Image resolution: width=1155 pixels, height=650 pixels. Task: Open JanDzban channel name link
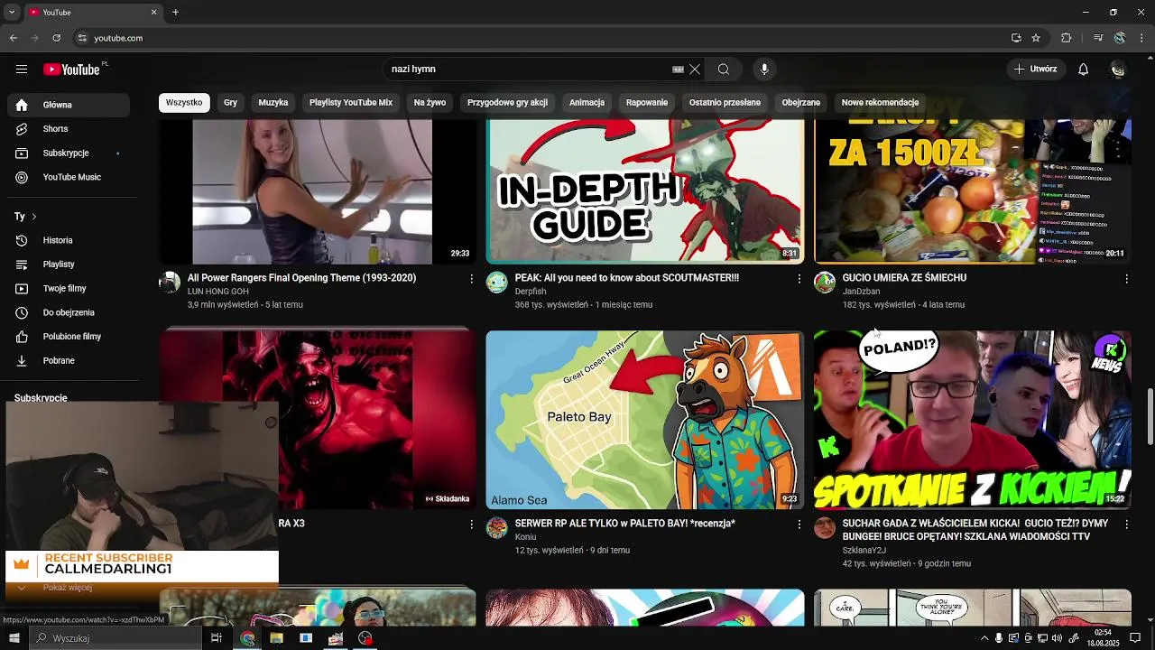861,292
